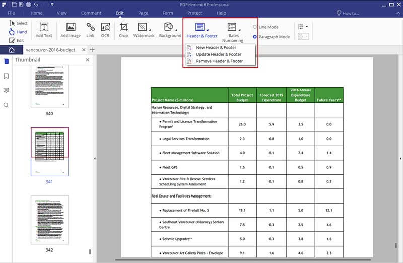Close the Thumbnail panel

pyautogui.click(x=87, y=60)
